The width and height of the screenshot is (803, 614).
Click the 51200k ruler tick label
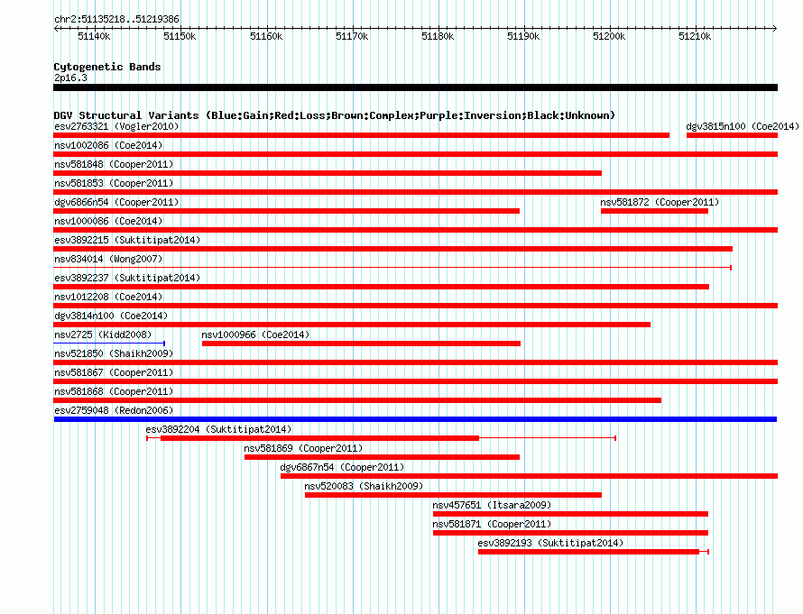coord(609,36)
